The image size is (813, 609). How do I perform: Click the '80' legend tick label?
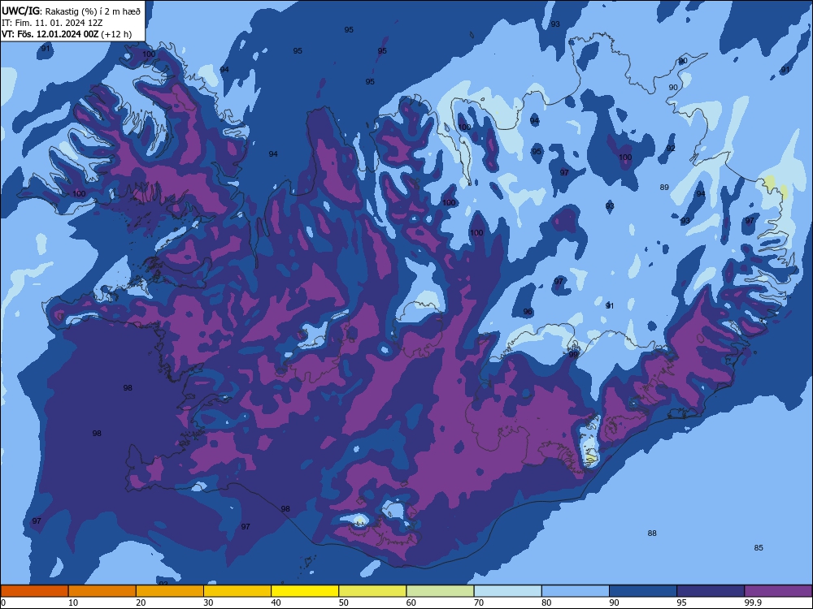click(x=546, y=603)
